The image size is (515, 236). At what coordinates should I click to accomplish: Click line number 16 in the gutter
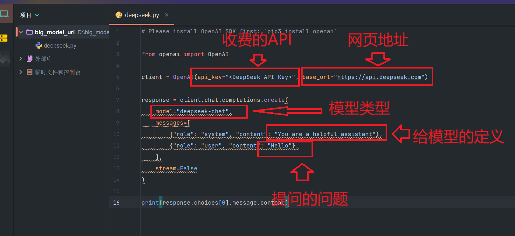(116, 202)
